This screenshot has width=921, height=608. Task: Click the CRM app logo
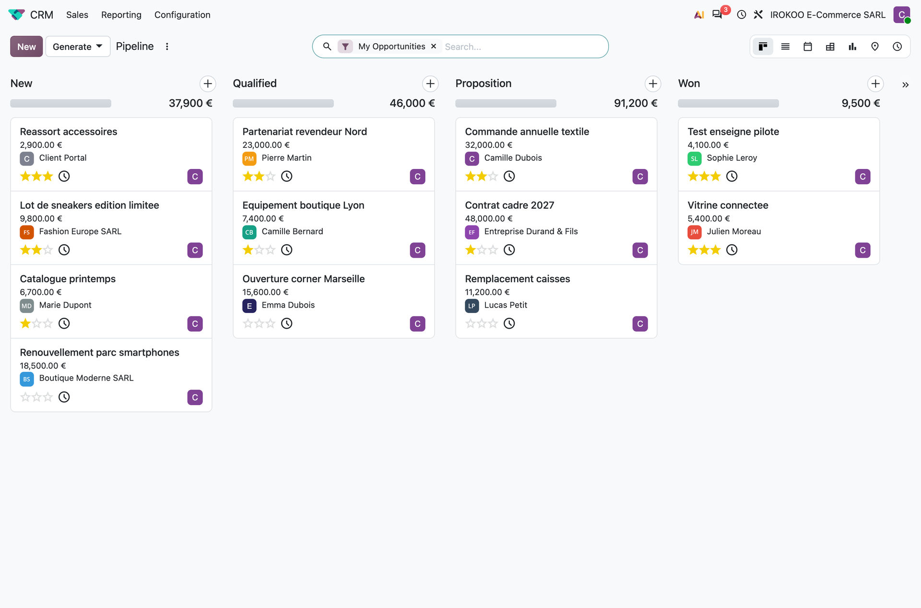click(17, 15)
